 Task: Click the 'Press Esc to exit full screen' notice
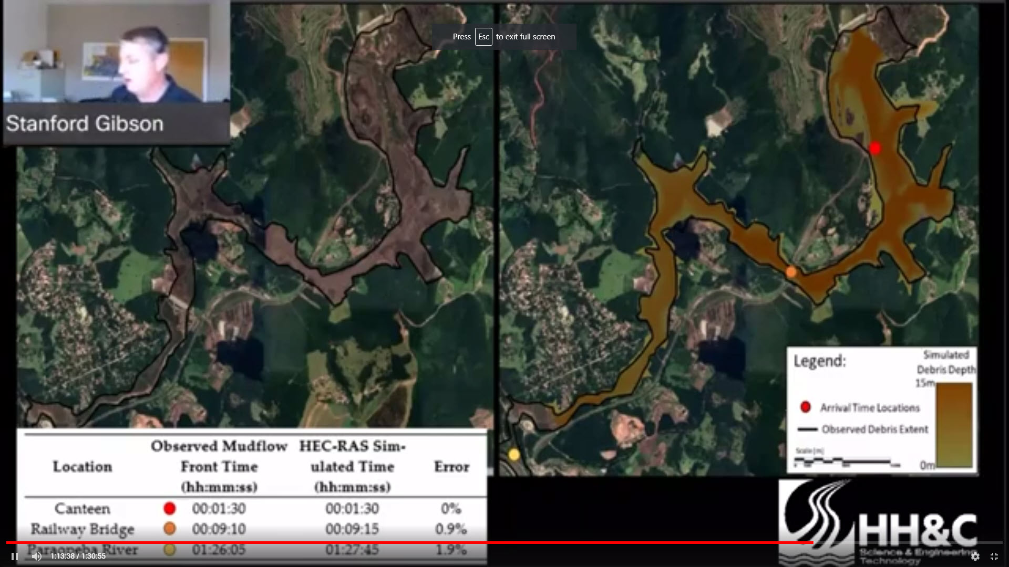pos(504,37)
